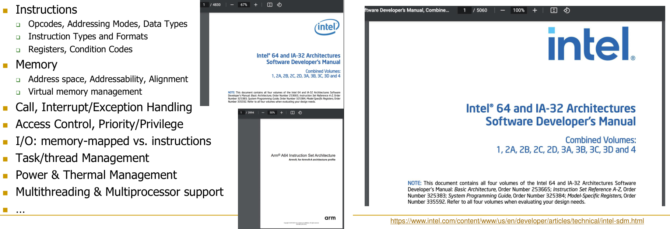Click fit-to-page icon in 5060-page viewer
This screenshot has height=229, width=670.
pos(554,10)
